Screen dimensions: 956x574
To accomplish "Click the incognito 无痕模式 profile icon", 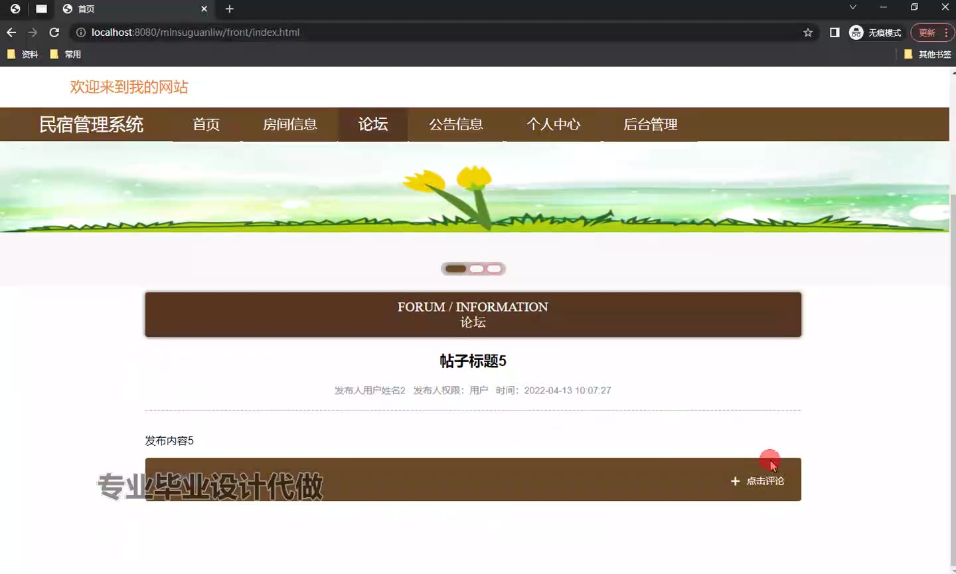I will pos(876,33).
